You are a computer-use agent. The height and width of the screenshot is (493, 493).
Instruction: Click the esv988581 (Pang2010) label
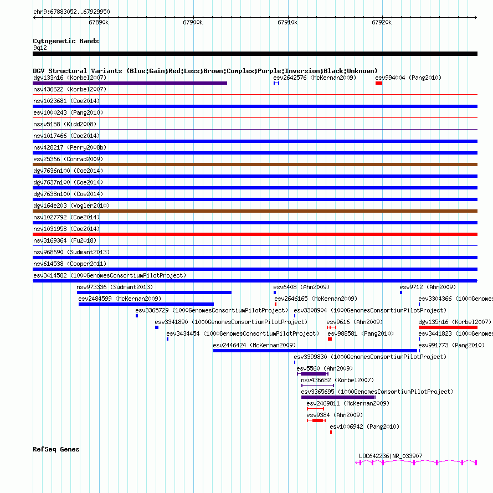point(361,333)
